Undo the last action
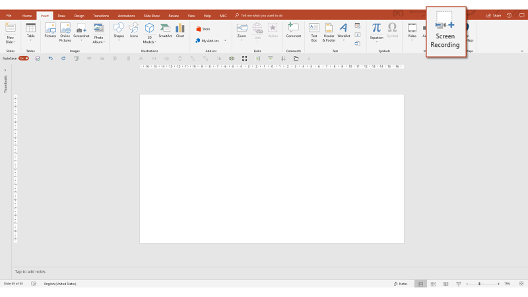Screen dimensions: 528x297 pos(51,58)
